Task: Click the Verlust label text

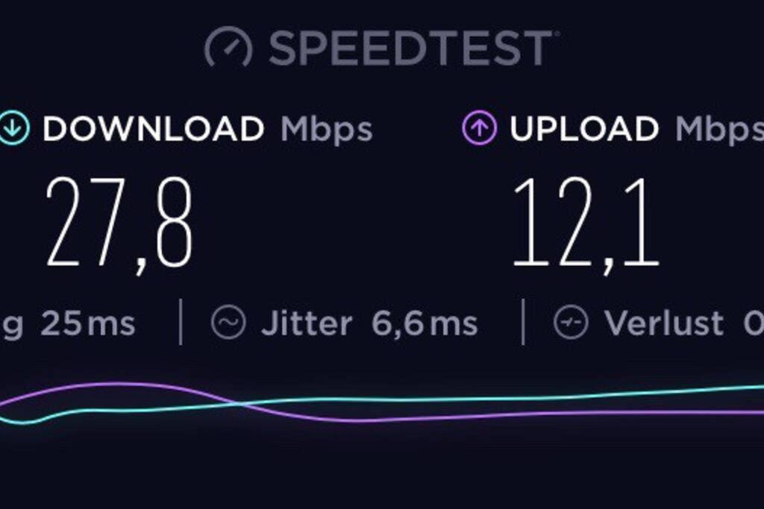Action: pyautogui.click(x=663, y=323)
